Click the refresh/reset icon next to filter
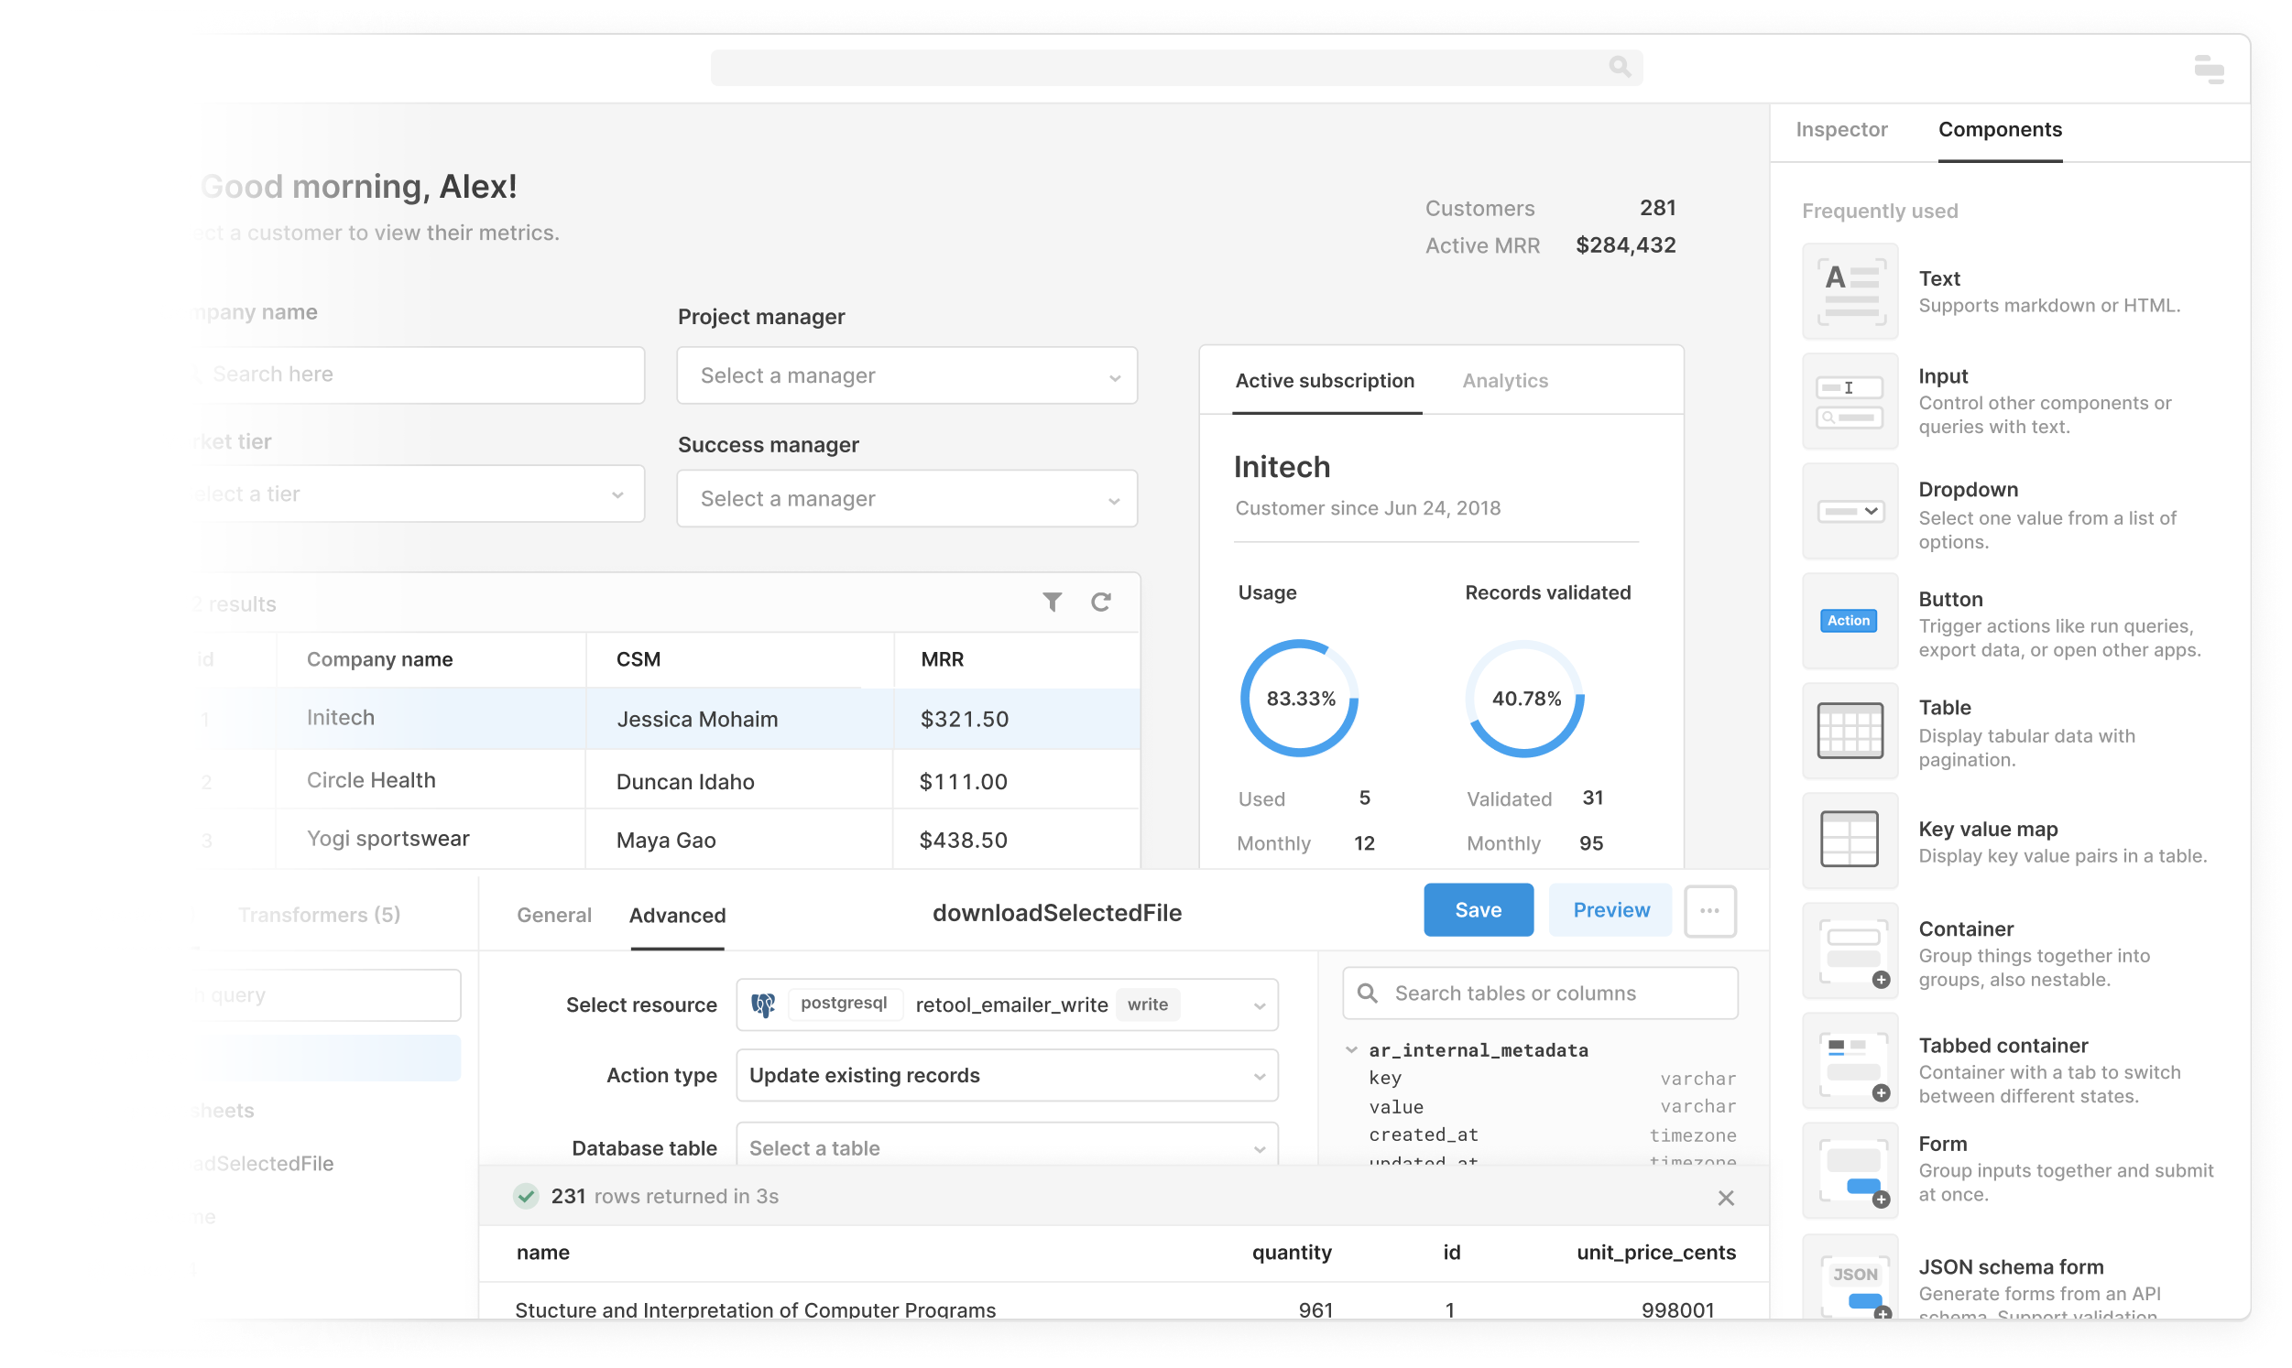The image size is (2292, 1368). point(1101,603)
